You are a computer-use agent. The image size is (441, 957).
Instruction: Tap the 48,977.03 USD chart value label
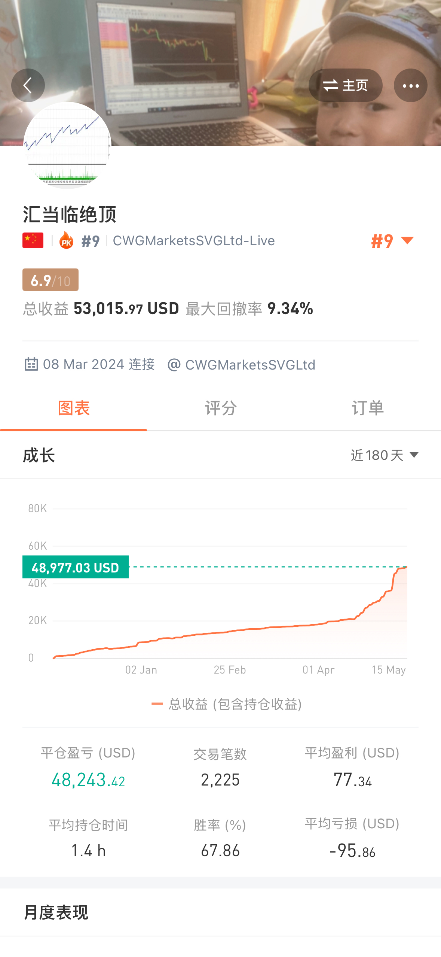(76, 567)
